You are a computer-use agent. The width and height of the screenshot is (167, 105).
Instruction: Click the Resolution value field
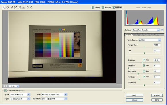tap(44, 99)
